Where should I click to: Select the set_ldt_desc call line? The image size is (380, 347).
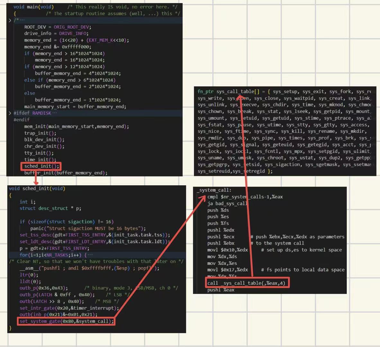coord(95,242)
